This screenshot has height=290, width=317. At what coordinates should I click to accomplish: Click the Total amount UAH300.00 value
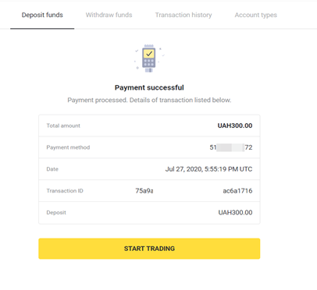pos(235,126)
